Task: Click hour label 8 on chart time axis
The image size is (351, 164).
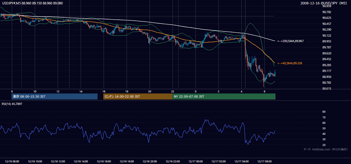Action: tap(12, 91)
